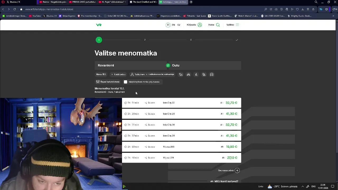Click Lisää paluu to add return
This screenshot has height=190, width=338.
point(118,74)
